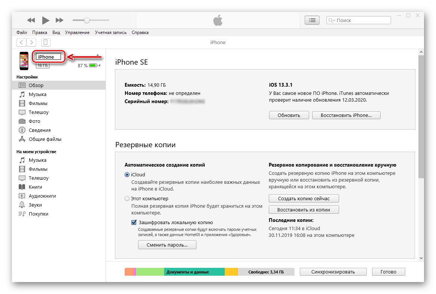The width and height of the screenshot is (436, 294).
Task: Go back with the left arrow button
Action: point(22,42)
